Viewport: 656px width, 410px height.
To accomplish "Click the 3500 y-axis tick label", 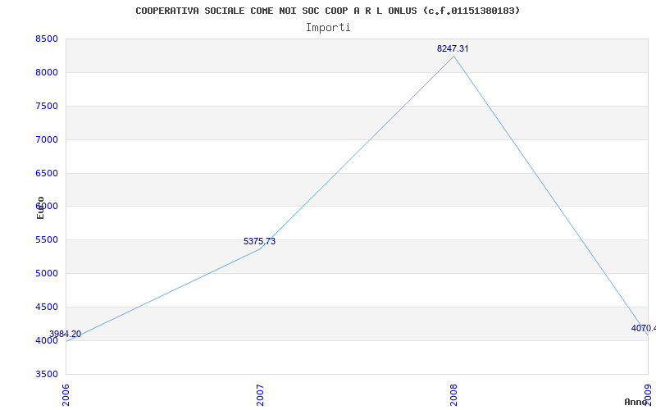I will (x=47, y=375).
